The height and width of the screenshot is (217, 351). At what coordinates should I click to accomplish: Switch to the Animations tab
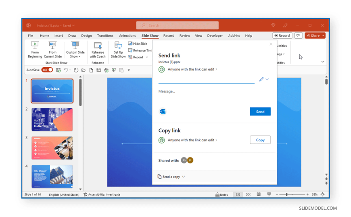(127, 35)
